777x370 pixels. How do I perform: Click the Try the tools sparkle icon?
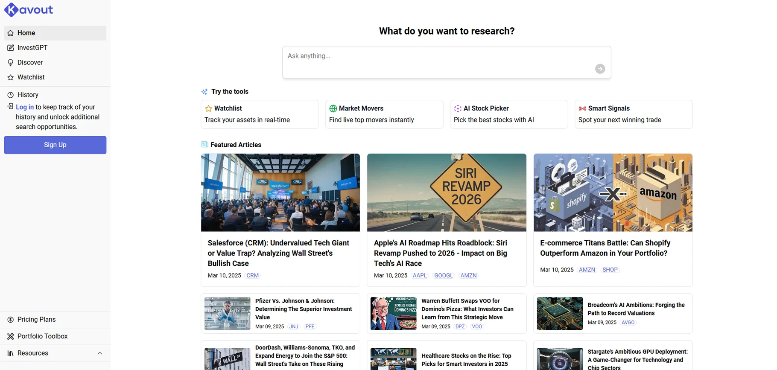(x=204, y=92)
